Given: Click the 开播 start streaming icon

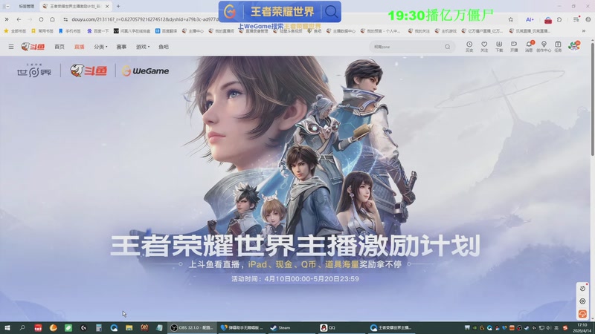Looking at the screenshot, I should (x=514, y=47).
